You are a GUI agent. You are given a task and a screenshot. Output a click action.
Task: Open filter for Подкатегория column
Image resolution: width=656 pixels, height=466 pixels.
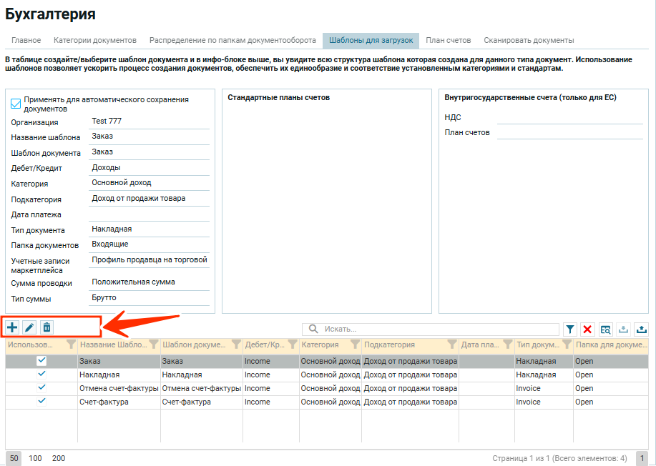[451, 345]
